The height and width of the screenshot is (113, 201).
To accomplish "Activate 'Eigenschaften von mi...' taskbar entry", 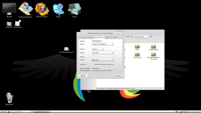I will coord(41,112).
